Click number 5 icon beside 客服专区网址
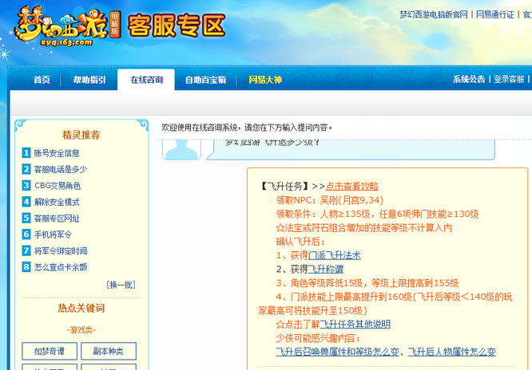532x370 pixels. 26,218
